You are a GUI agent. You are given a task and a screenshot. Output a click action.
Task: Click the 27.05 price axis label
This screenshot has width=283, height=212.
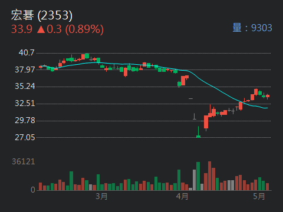25,138
